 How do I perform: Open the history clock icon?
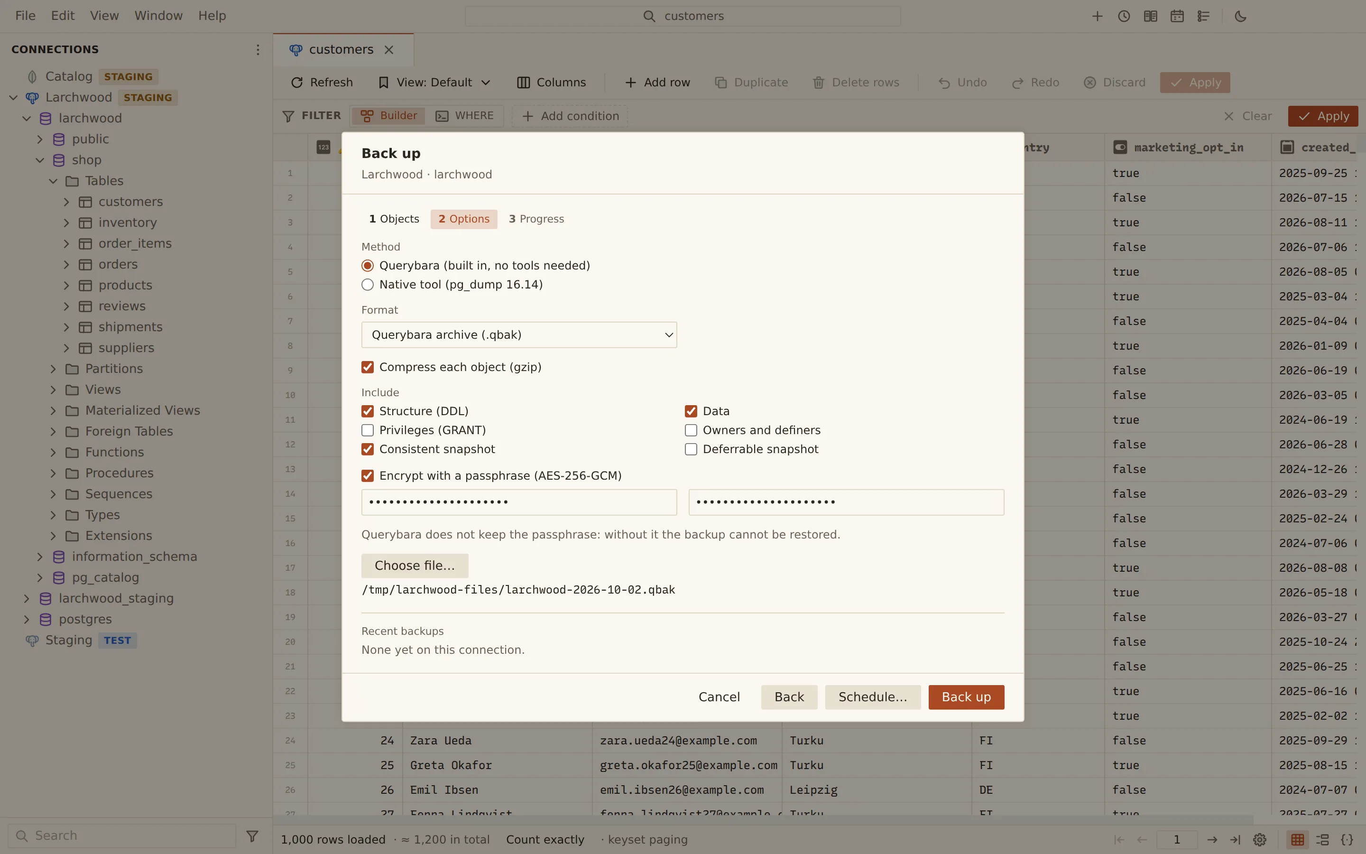coord(1124,17)
